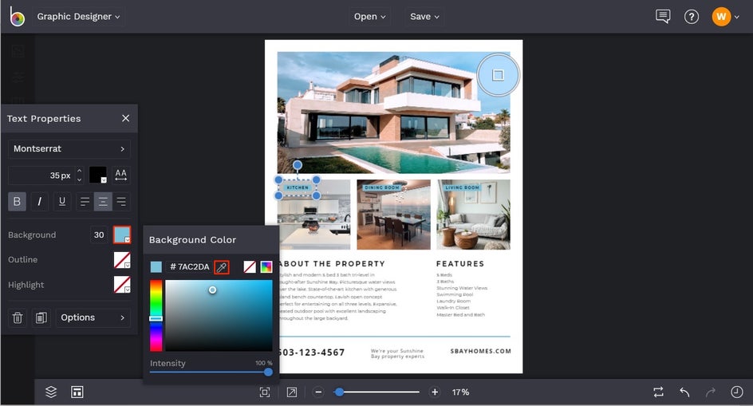Fit canvas to screen icon

click(x=265, y=392)
